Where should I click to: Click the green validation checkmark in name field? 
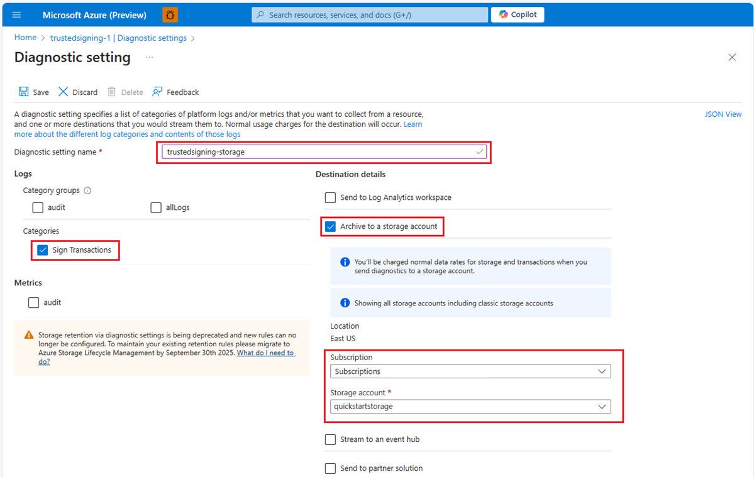(x=479, y=152)
